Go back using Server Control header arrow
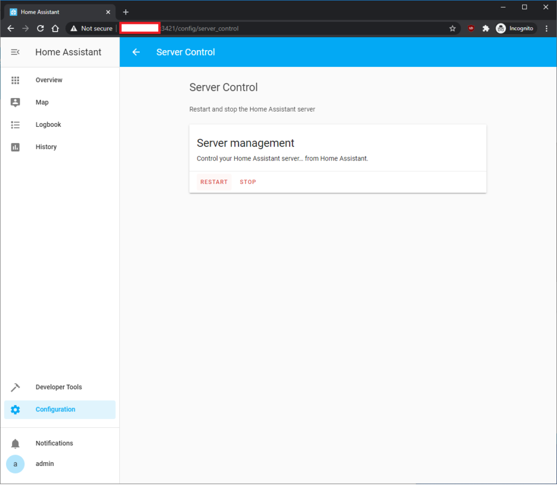 click(x=136, y=52)
